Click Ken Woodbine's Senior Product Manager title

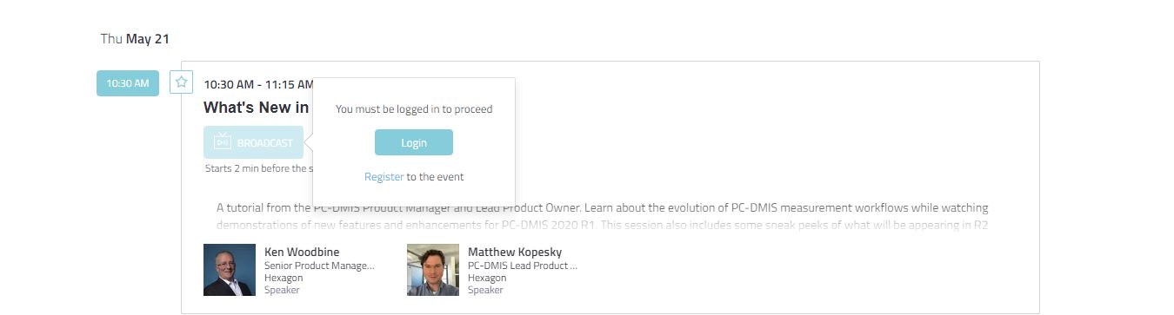point(319,266)
